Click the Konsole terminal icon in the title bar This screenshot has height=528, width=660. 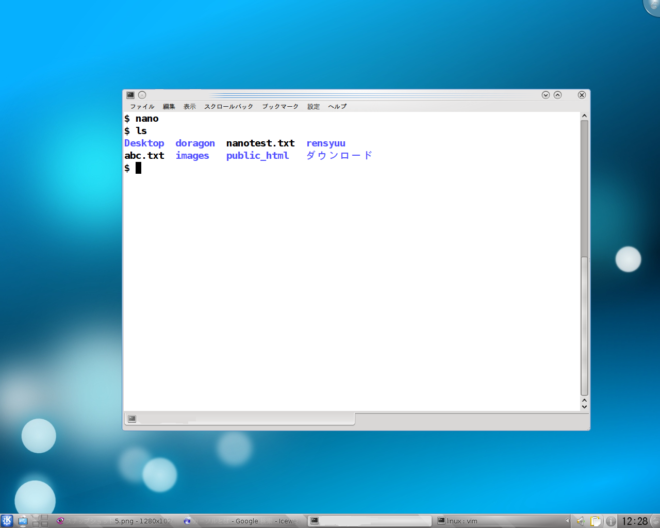tap(130, 95)
